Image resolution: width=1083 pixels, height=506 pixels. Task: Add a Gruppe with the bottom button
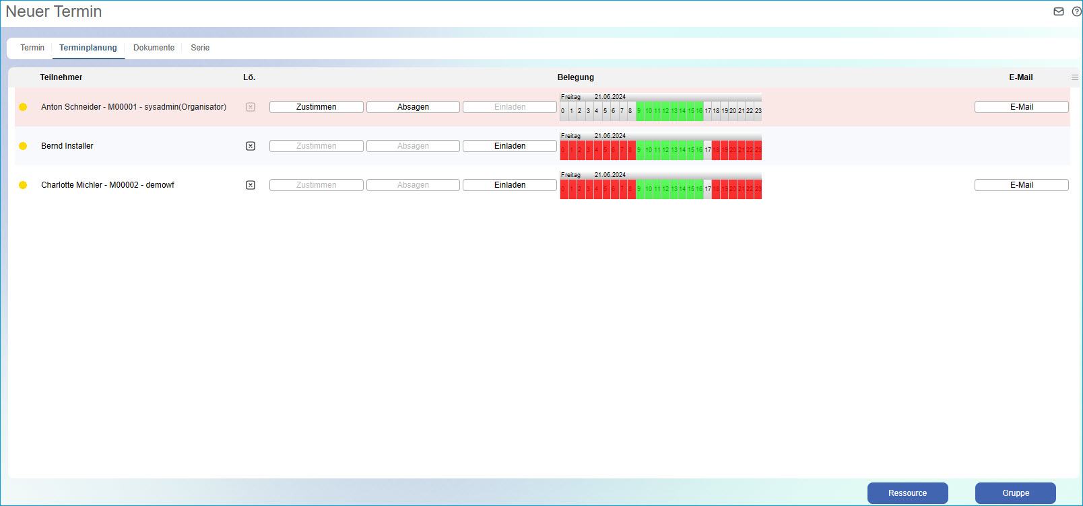[x=1016, y=493]
